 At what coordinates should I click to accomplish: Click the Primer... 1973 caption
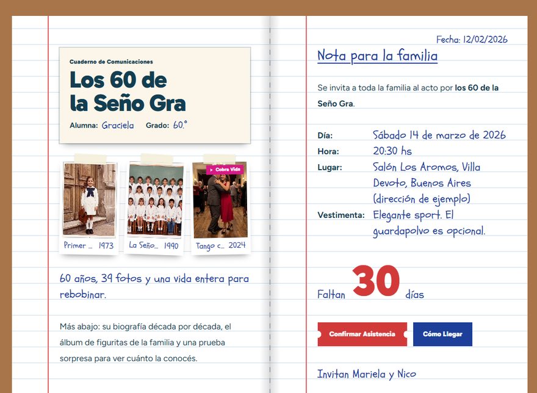(88, 245)
